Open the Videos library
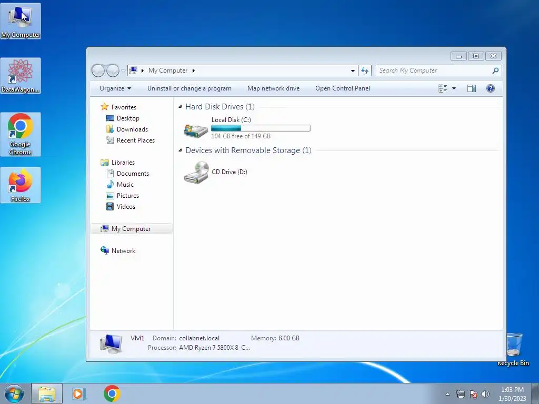Screen dimensions: 539x404 coord(126,206)
